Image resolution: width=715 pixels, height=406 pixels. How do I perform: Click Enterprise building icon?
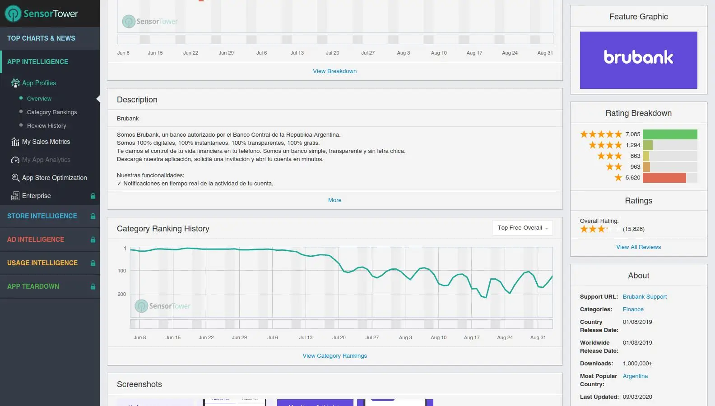15,196
